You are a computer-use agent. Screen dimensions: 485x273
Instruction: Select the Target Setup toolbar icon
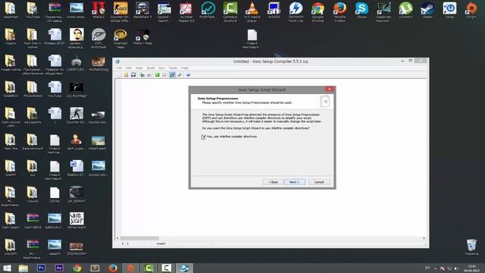point(172,75)
